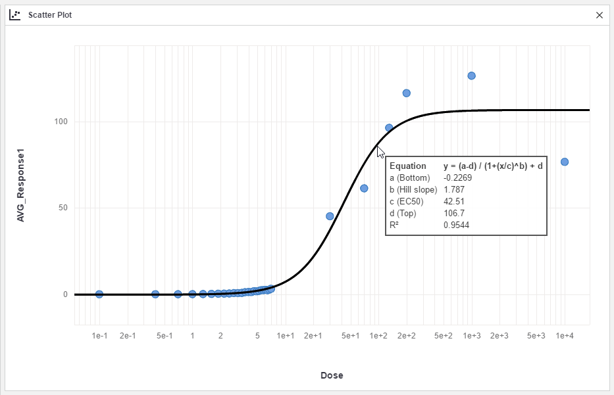Viewport: 614px width, 395px height.
Task: Select the outlier point near dose 1e+4
Action: coord(565,161)
